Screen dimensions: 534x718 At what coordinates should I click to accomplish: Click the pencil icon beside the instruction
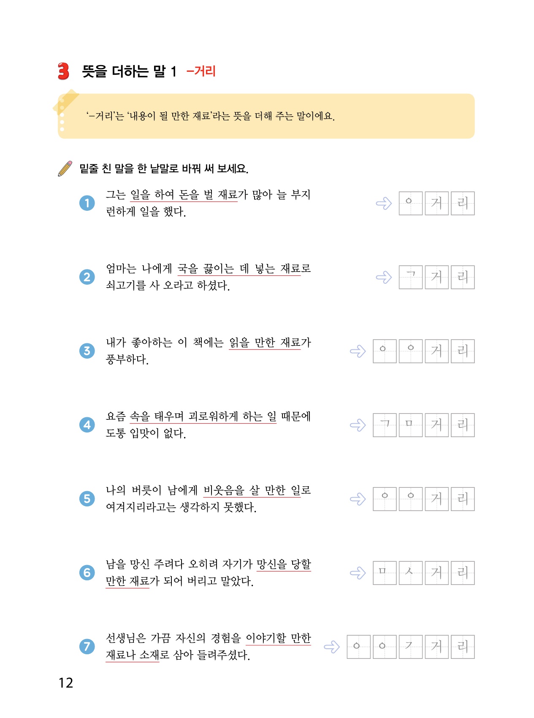(x=65, y=169)
